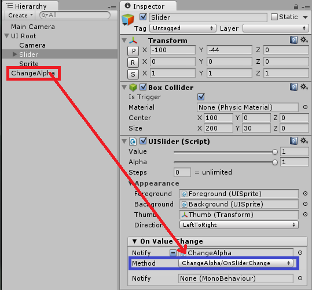Click Thumb (Transform) object field
This screenshot has height=290, width=312.
point(239,215)
